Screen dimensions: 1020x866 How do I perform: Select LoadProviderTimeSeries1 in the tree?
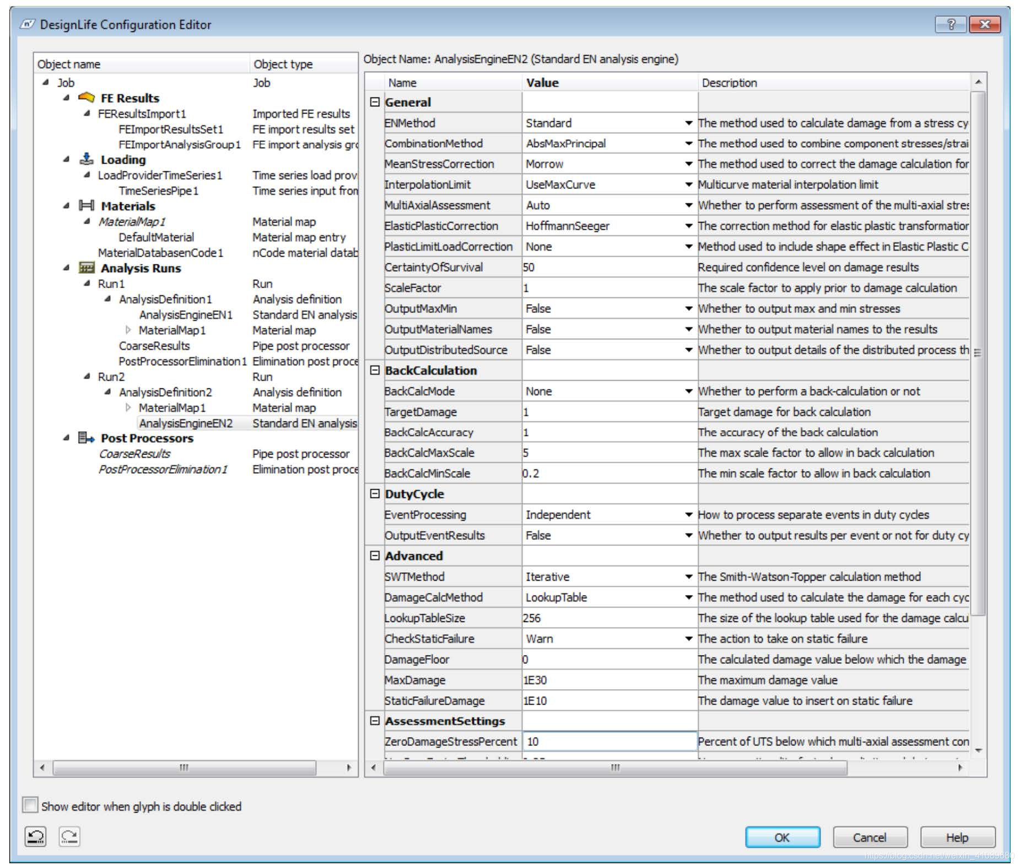160,175
